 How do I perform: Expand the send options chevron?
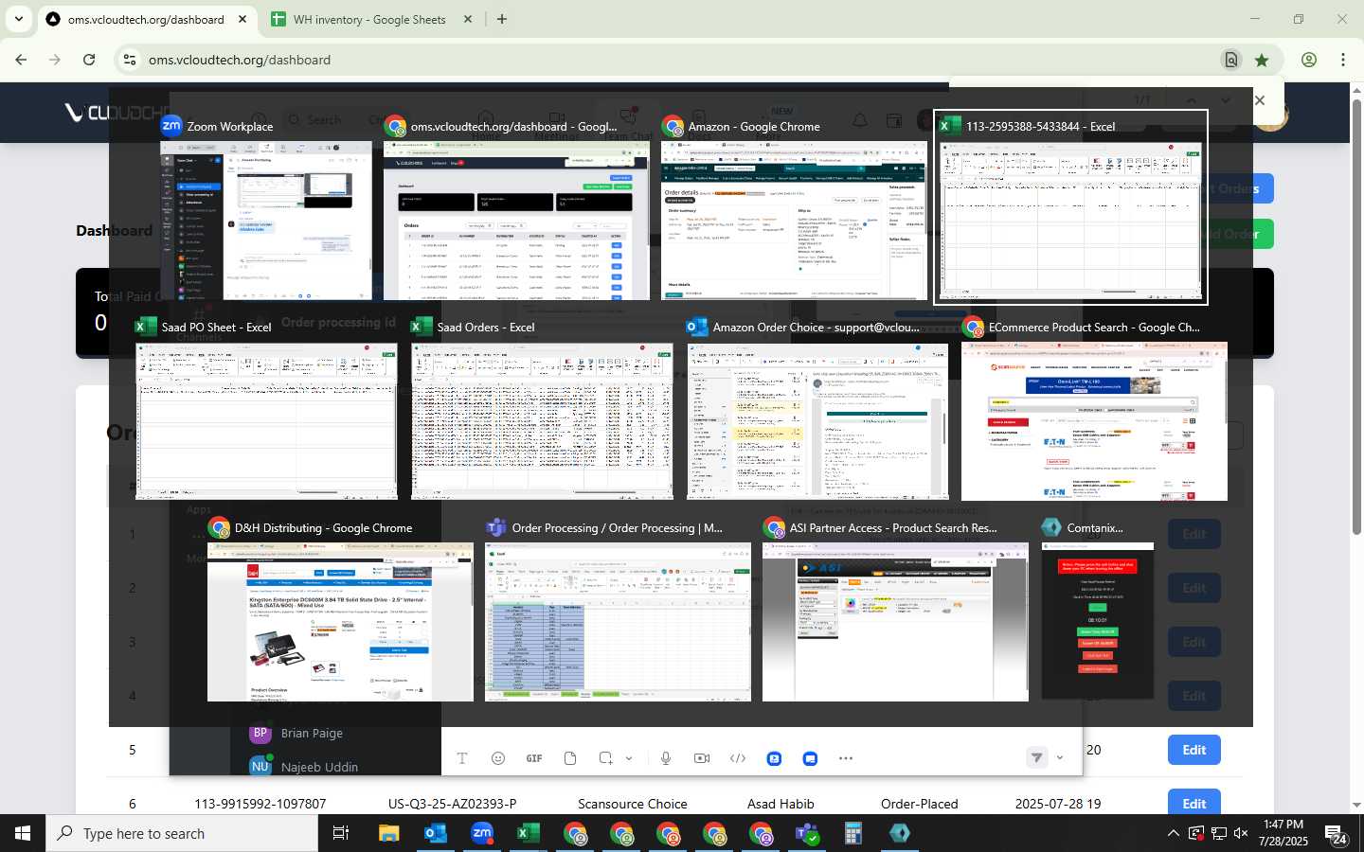tap(1060, 757)
